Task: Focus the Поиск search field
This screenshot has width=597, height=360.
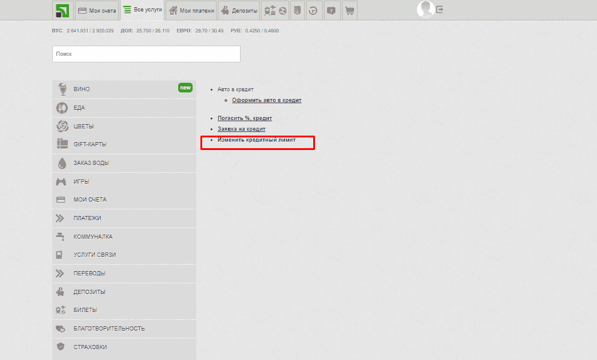Action: (x=146, y=54)
